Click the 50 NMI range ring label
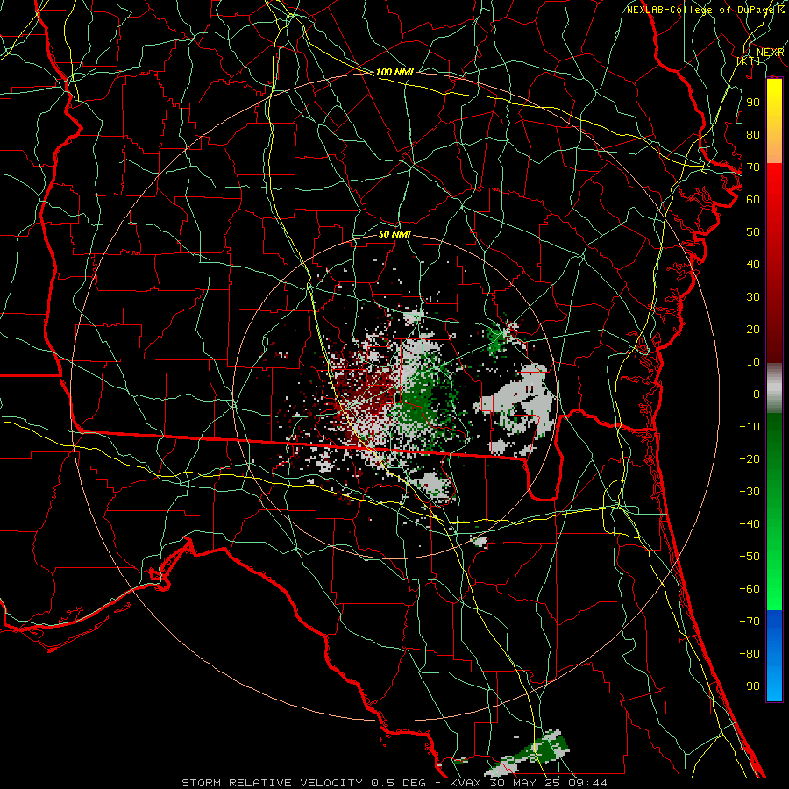789x789 pixels. pyautogui.click(x=394, y=234)
